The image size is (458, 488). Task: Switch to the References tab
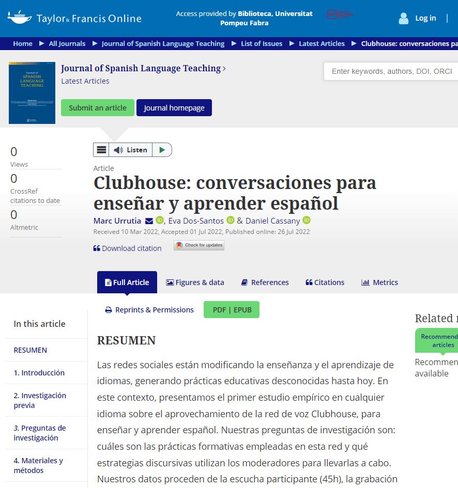265,282
